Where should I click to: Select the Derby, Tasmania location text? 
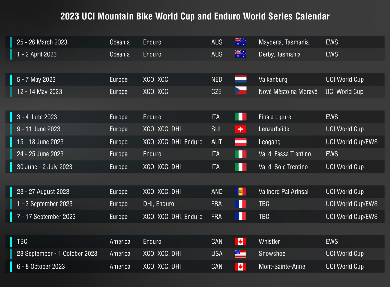280,54
